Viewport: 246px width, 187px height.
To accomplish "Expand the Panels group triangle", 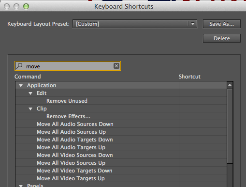I will pos(21,186).
